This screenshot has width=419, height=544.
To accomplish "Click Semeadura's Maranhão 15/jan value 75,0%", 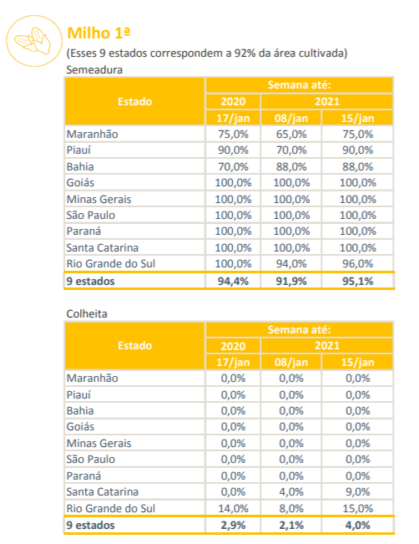I will [358, 134].
